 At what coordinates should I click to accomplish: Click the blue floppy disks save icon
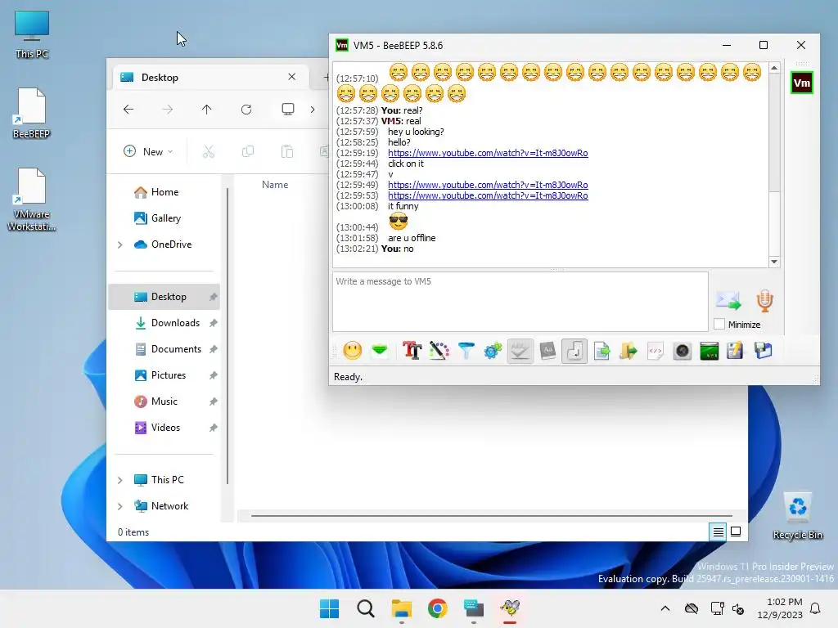coord(764,351)
